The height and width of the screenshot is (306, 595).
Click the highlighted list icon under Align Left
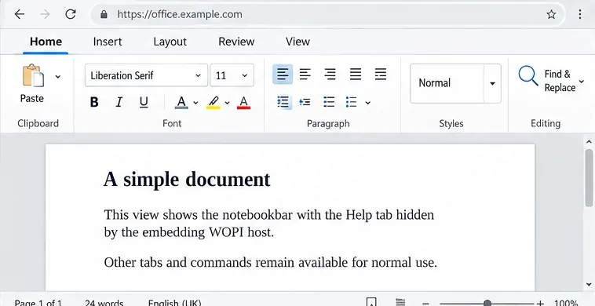tap(283, 102)
